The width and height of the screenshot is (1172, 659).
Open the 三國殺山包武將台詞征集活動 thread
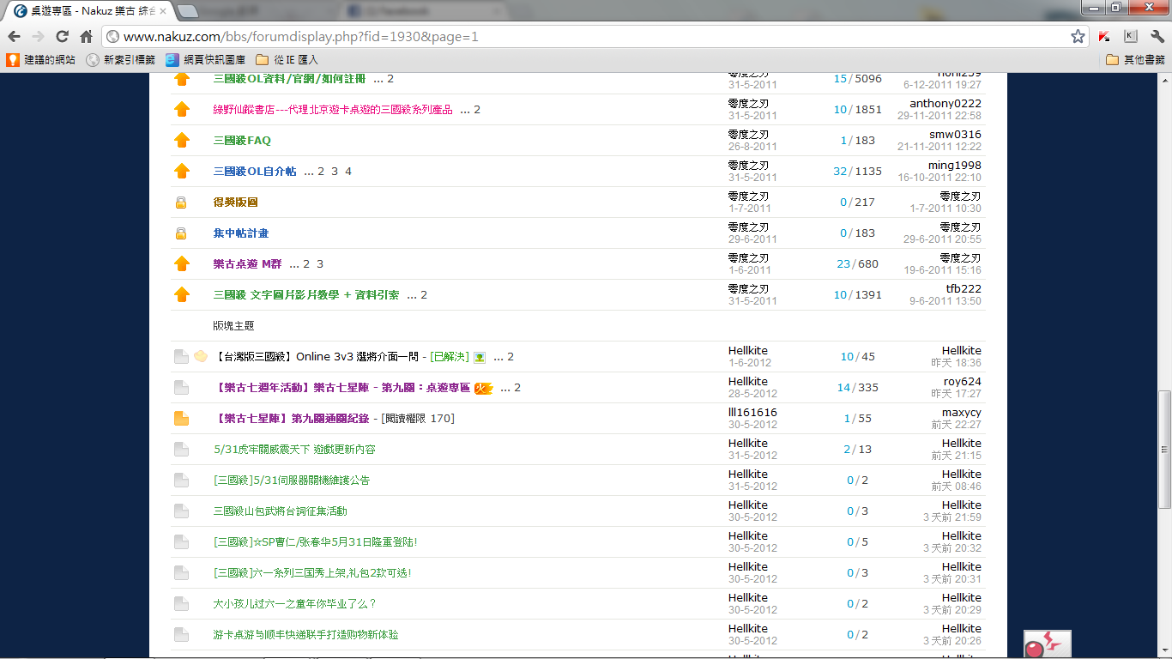(280, 511)
